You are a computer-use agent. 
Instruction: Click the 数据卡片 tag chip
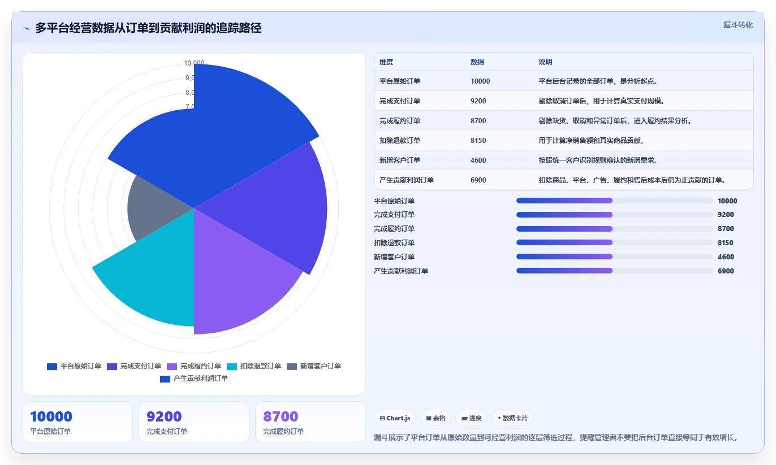tap(512, 418)
